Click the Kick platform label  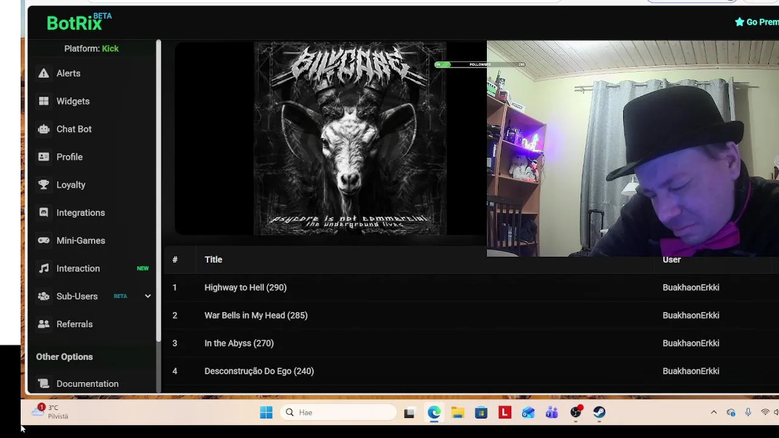(x=110, y=49)
